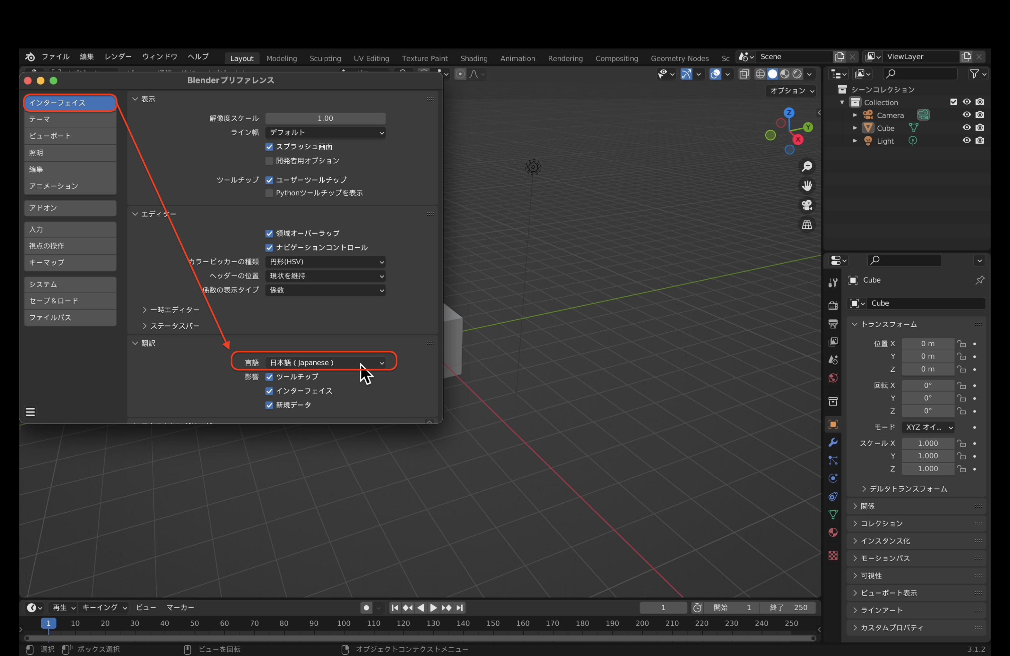Switch to the Animation workspace tab
The width and height of the screenshot is (1010, 656).
pos(517,58)
